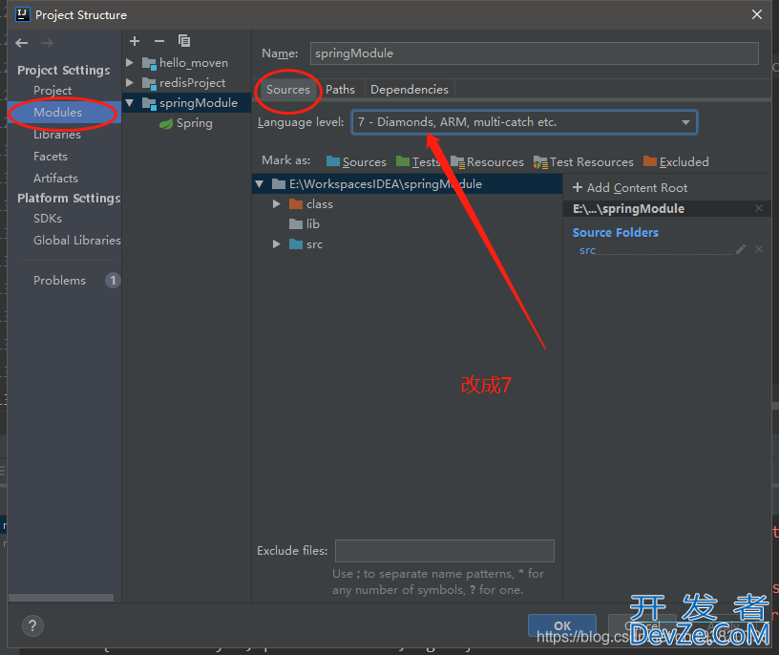Click the Problems count badge
Screen dimensions: 779x655
[113, 281]
